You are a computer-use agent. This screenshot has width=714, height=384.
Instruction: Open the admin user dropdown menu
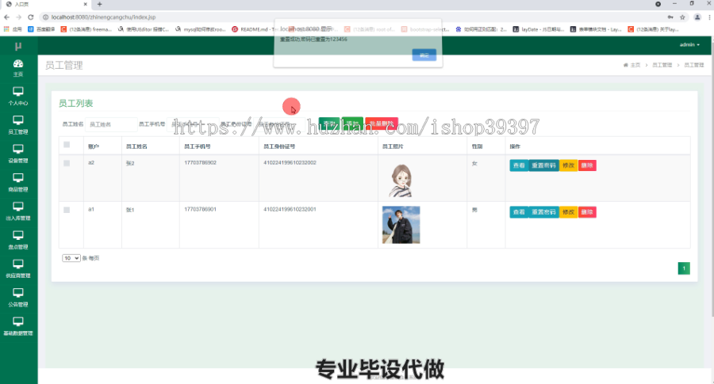tap(689, 44)
